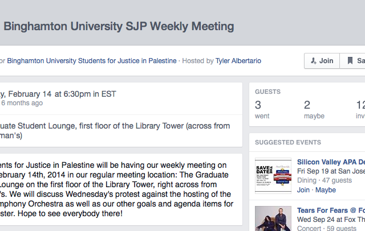This screenshot has height=231, width=365.
Task: Click the Suggested Events section header
Action: 288,142
